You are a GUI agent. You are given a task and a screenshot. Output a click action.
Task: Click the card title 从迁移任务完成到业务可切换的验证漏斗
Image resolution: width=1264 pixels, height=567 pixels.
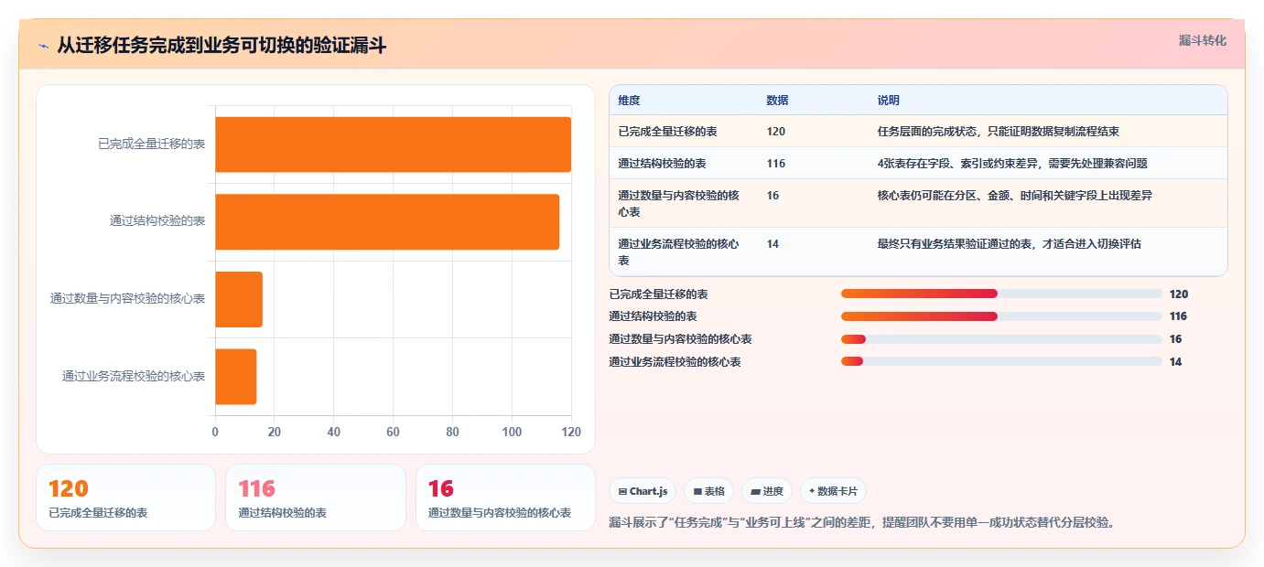221,46
